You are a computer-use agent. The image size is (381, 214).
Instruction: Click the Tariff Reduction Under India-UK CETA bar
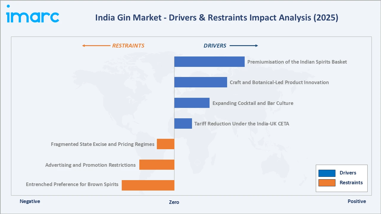click(183, 123)
